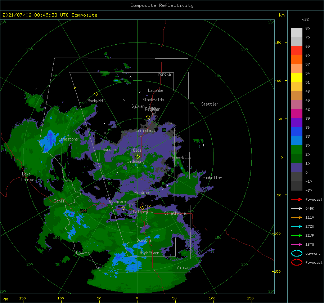Click the Lake Louise label
Viewport: 324px width, 303px height.
pos(28,177)
